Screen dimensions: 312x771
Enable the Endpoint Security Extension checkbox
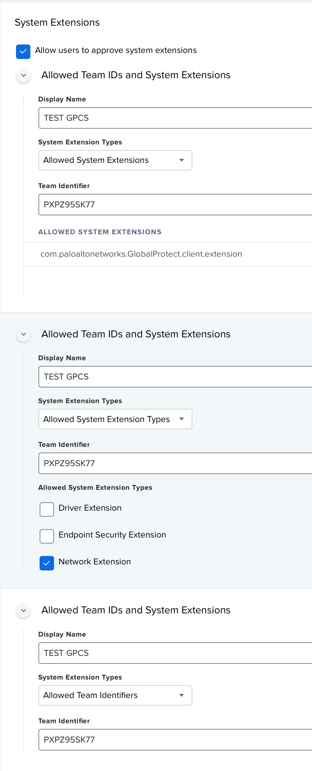click(47, 536)
